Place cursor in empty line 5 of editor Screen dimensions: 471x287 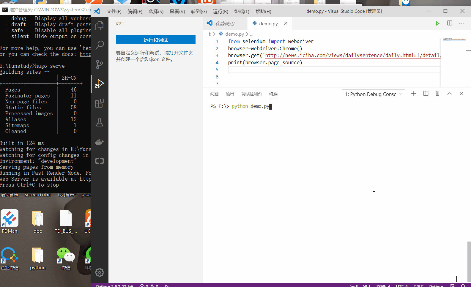(334, 70)
